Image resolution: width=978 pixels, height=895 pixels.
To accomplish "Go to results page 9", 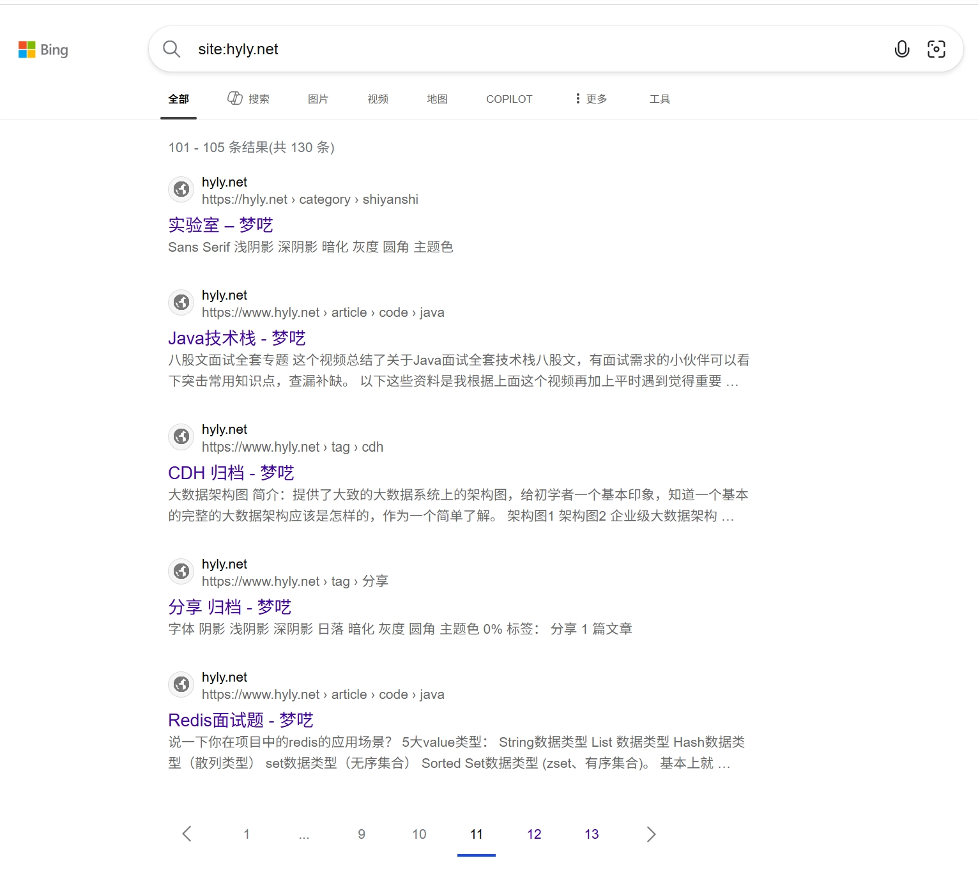I will tap(362, 834).
